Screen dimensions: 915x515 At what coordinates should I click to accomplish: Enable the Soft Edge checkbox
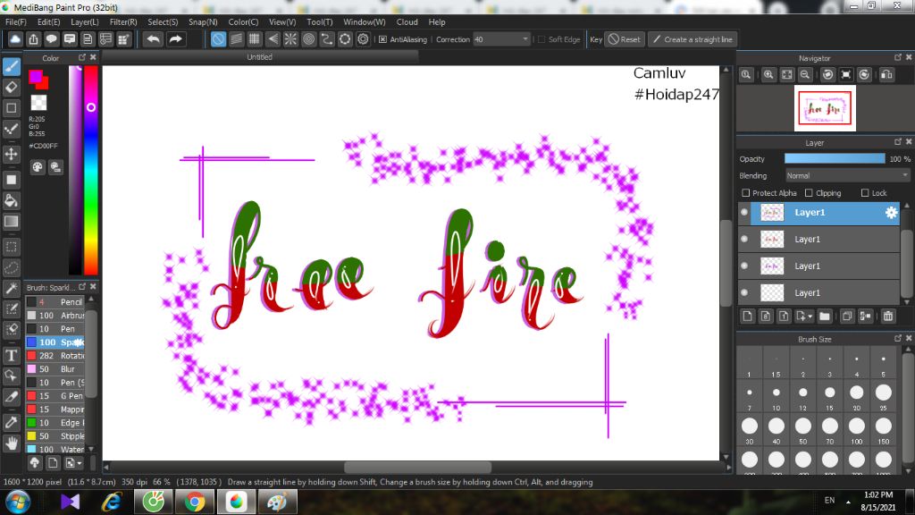[541, 39]
